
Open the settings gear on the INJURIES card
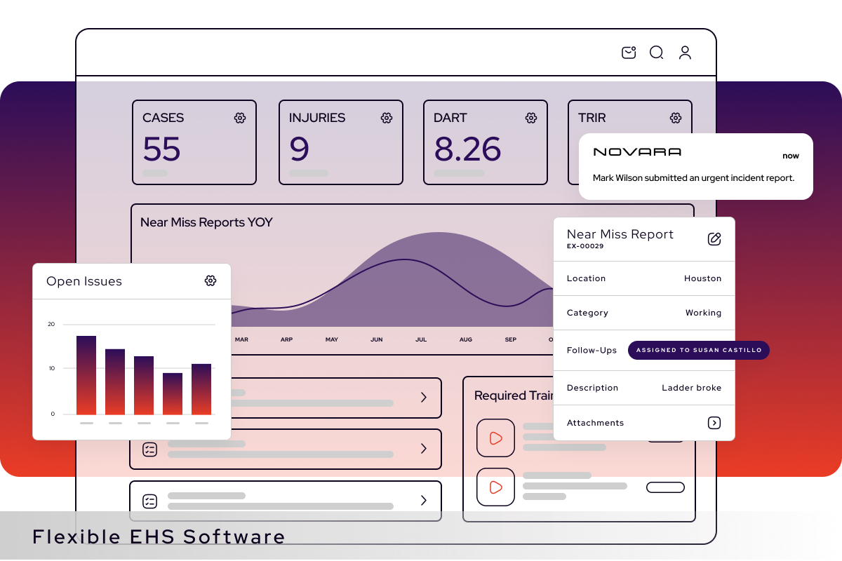point(387,118)
